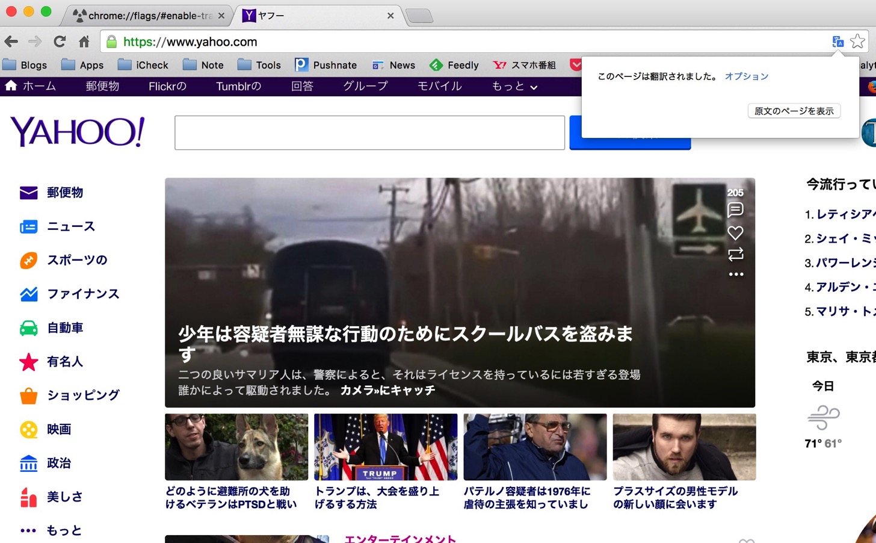876x543 pixels.
Task: Open the wind weather icon for 今日
Action: 824,417
